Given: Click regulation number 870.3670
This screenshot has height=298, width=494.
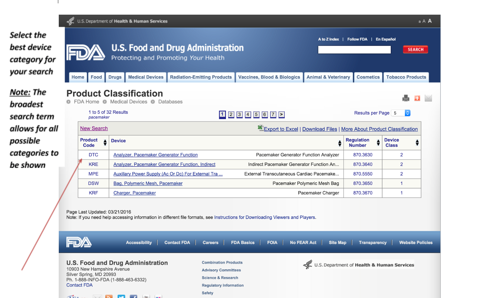Looking at the screenshot, I should click(x=363, y=193).
